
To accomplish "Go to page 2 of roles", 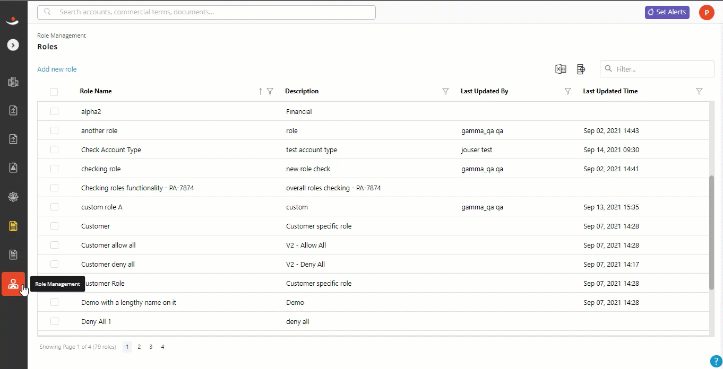I will (x=139, y=347).
